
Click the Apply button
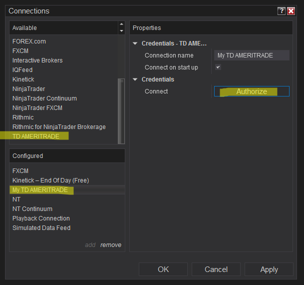pos(269,269)
